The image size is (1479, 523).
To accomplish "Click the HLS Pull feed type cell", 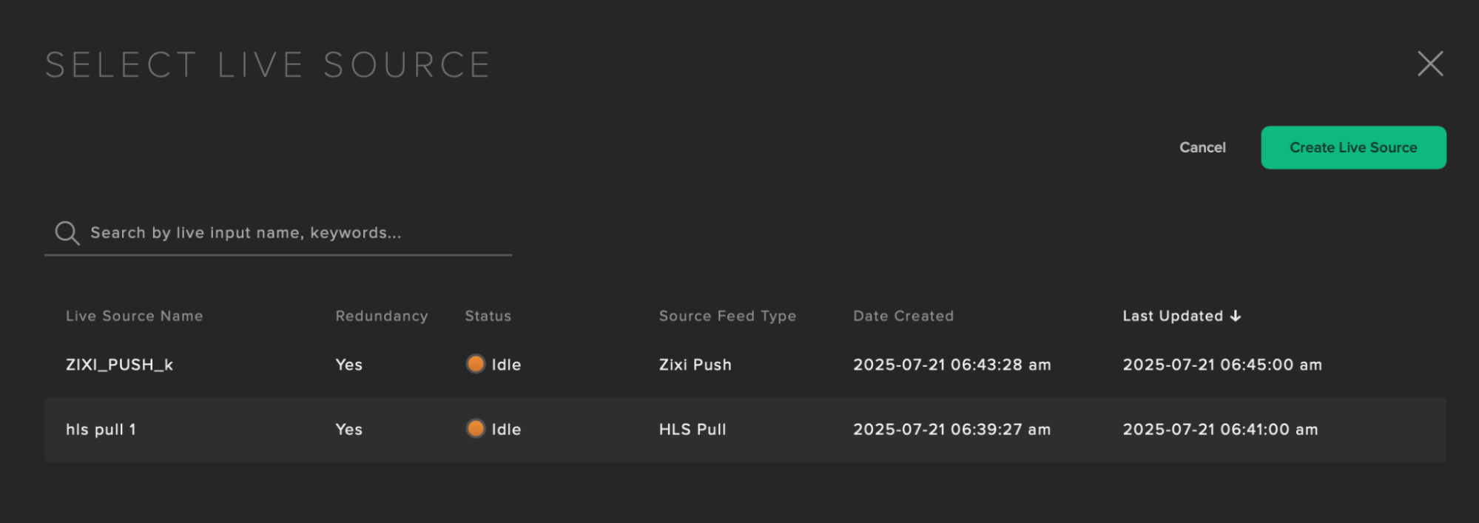I will click(x=693, y=429).
